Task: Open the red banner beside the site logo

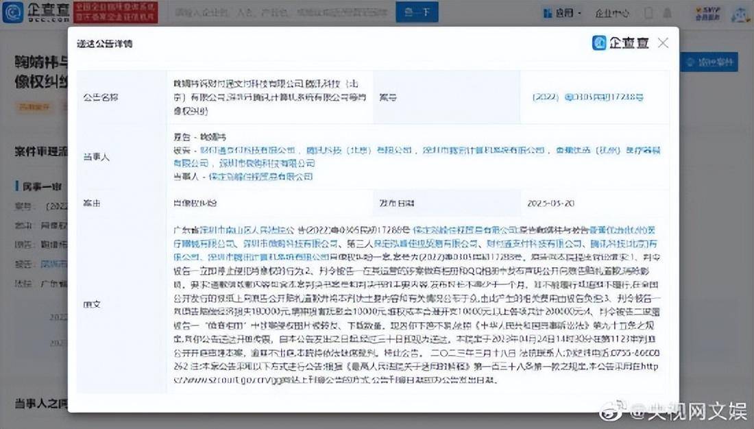Action: click(x=115, y=12)
